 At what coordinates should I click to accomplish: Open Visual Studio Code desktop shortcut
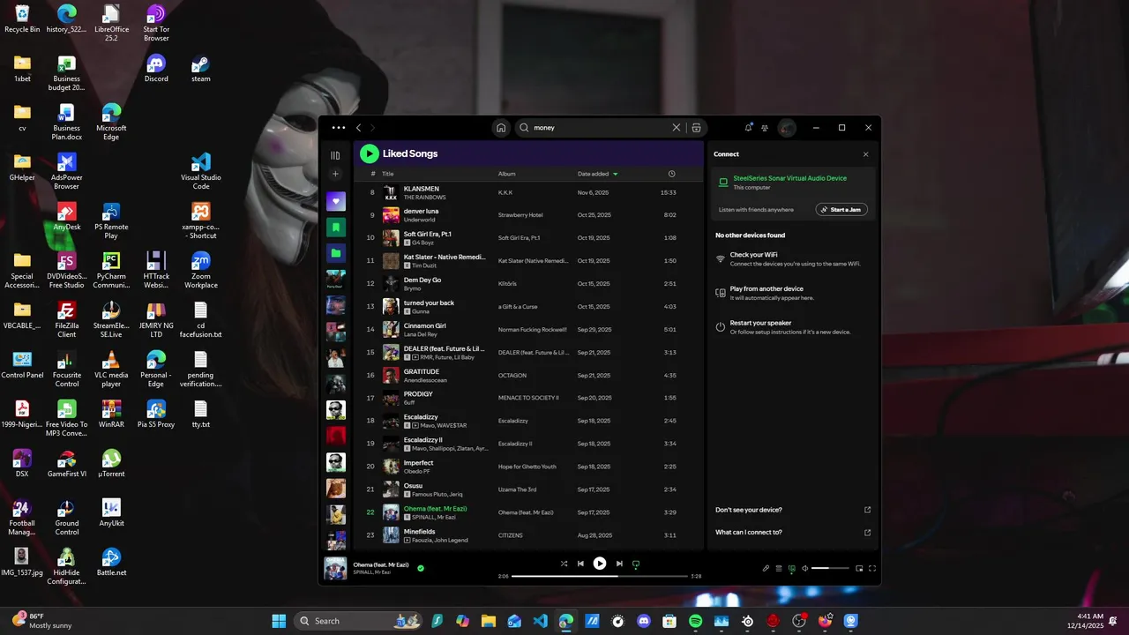[201, 171]
